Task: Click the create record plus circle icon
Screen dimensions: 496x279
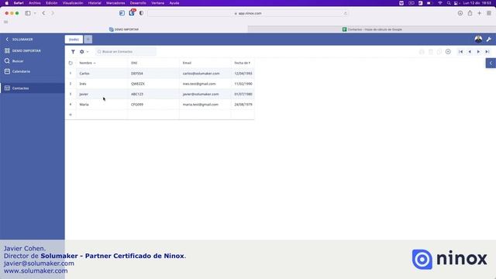Action: 448,52
